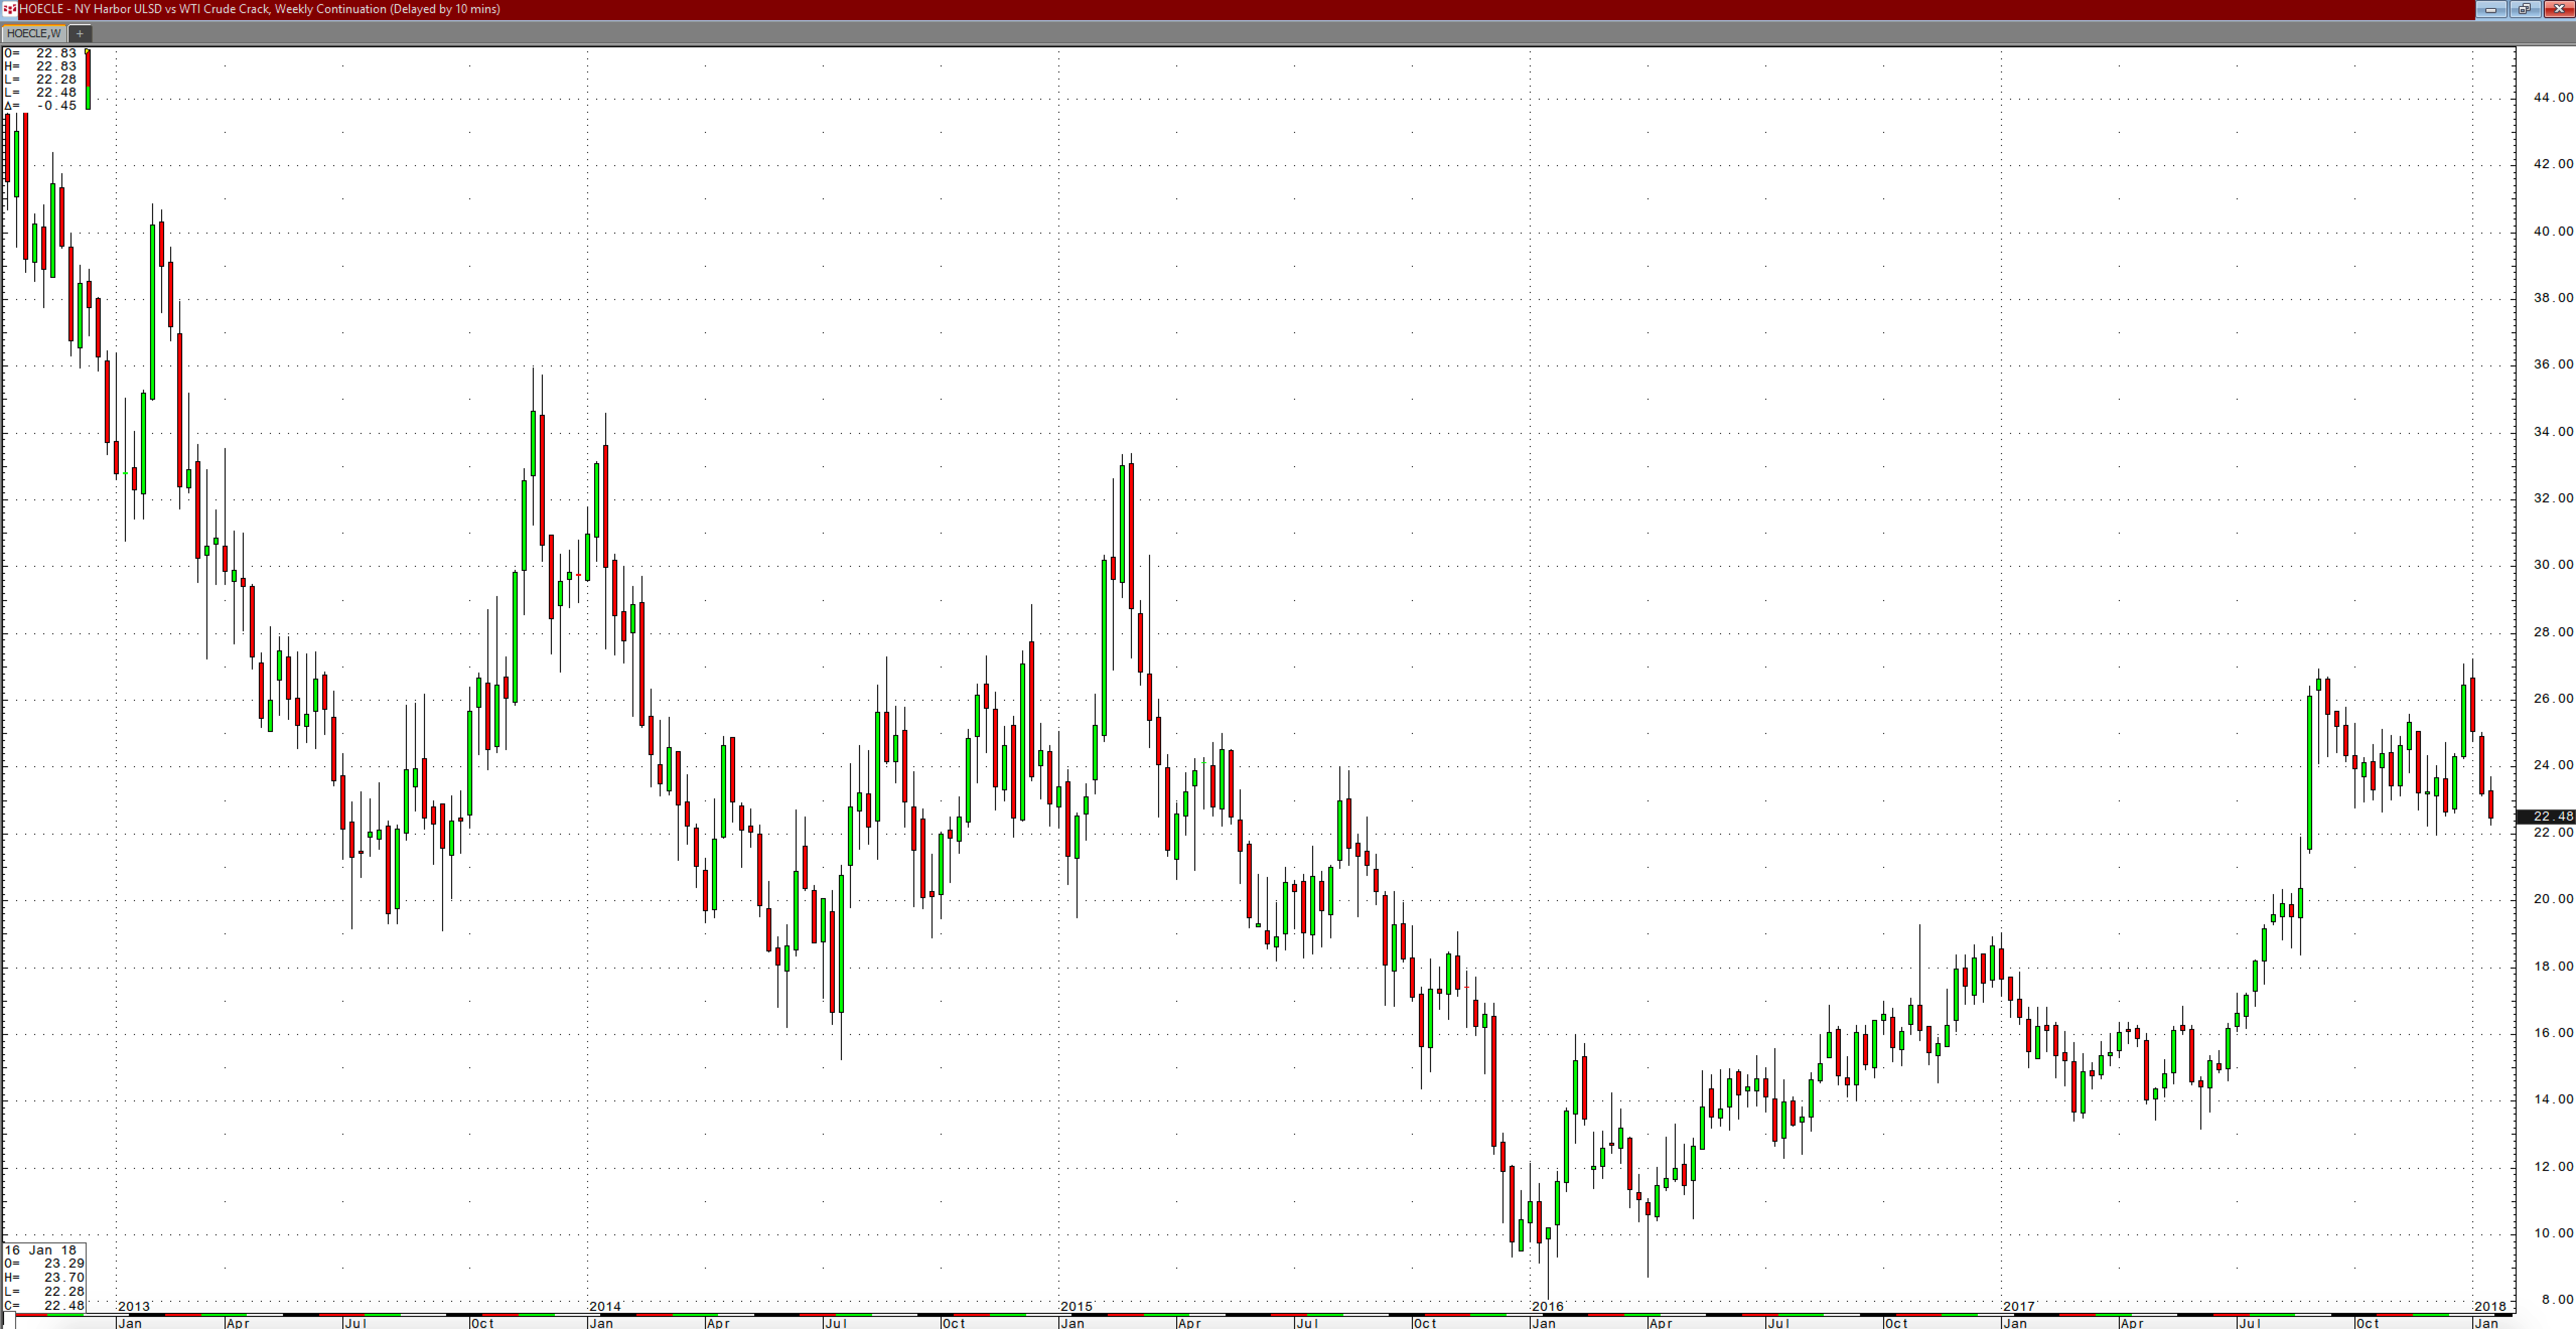Click the 2014 year label on time axis

point(605,1306)
